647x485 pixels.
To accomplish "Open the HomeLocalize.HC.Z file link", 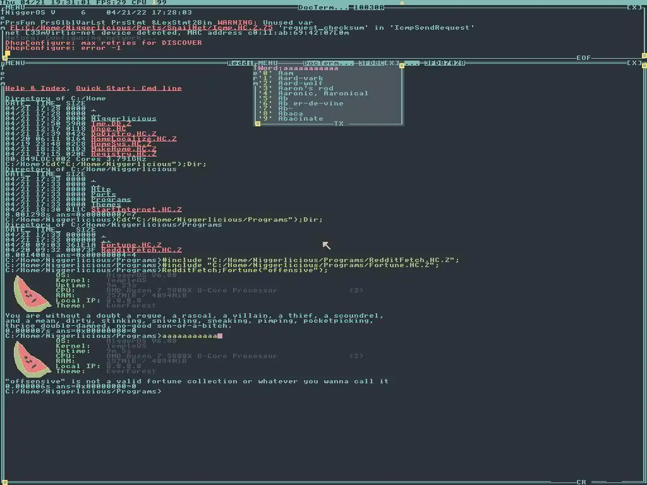I will coord(134,138).
